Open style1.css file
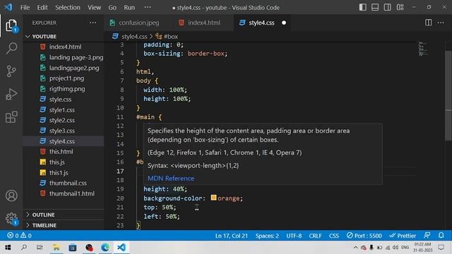Viewport: 452px width, 254px height. tap(62, 110)
